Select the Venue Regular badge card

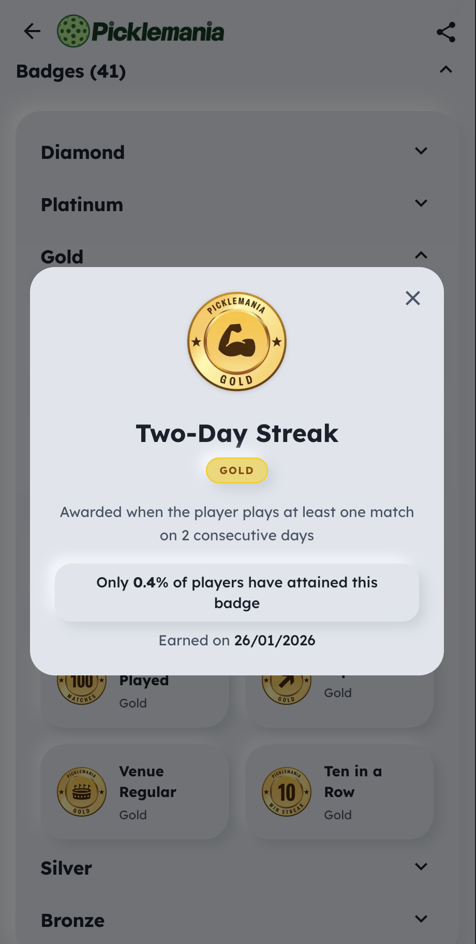pyautogui.click(x=134, y=792)
